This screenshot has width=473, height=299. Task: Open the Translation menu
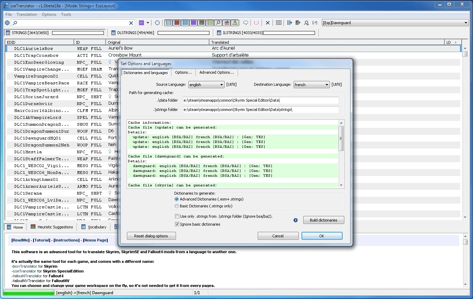point(27,14)
